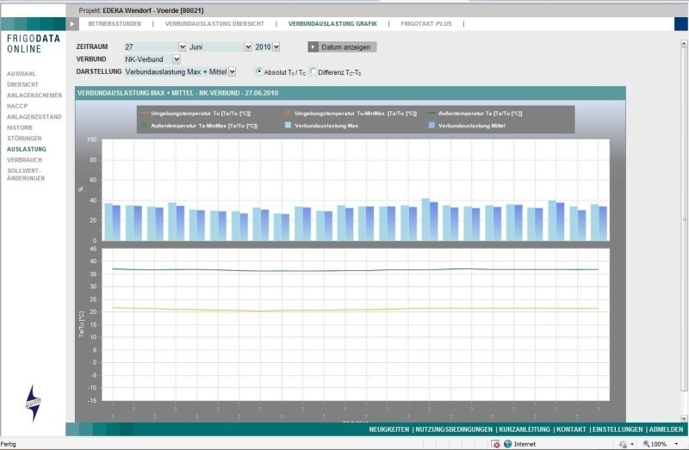Click the green Außentemperatur line in chart
The image size is (689, 450).
pyautogui.click(x=355, y=269)
